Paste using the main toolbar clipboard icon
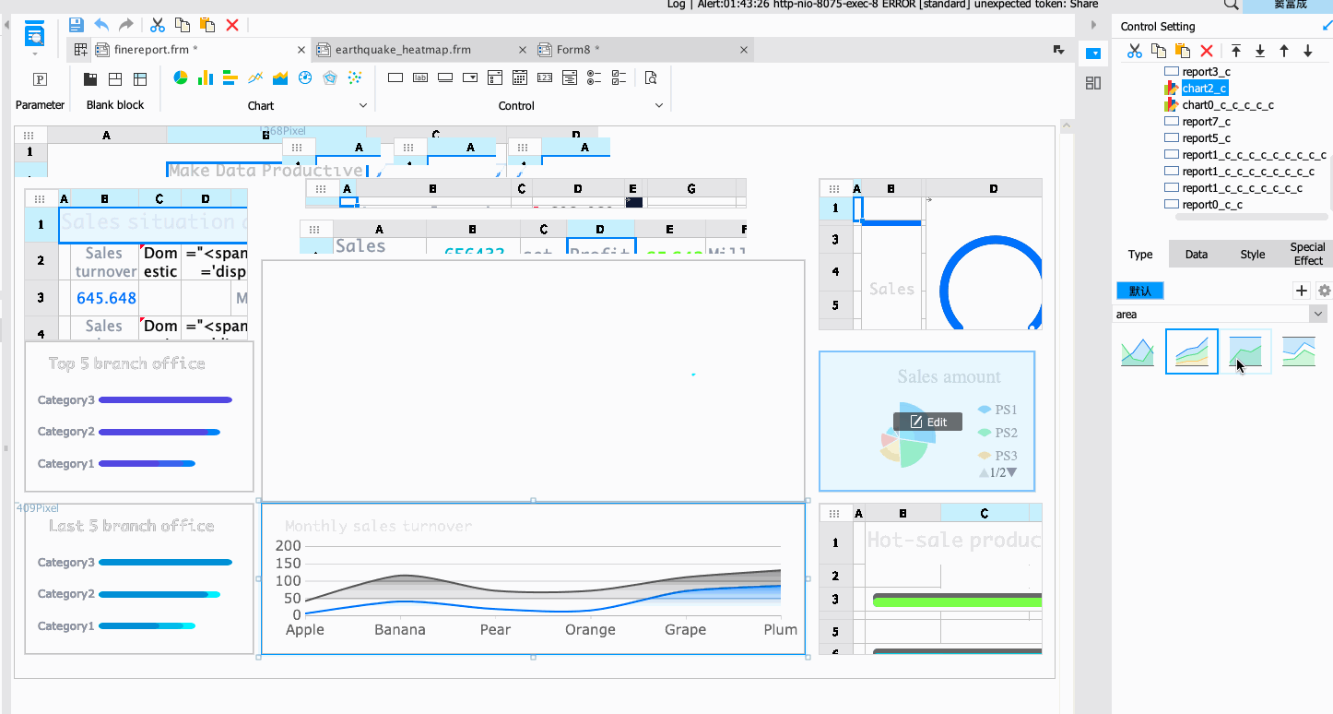 [x=207, y=25]
